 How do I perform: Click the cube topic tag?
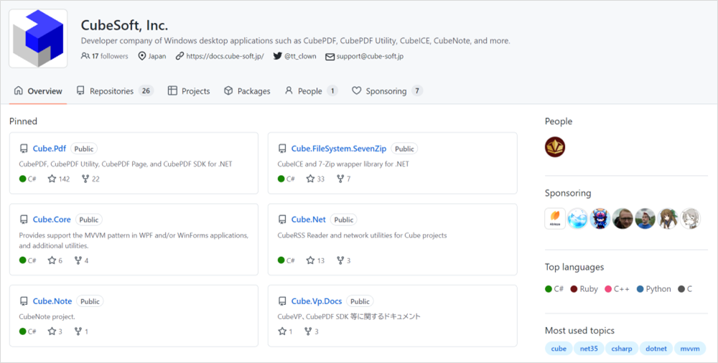(559, 349)
